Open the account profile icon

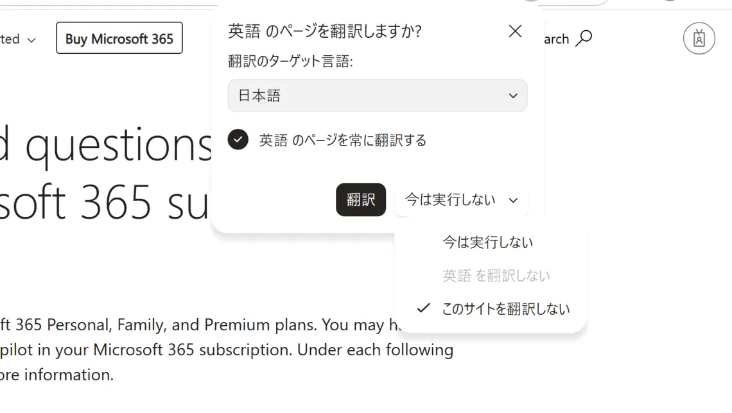[699, 38]
